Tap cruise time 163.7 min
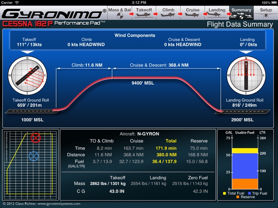Viewport: 278px width, 208px height. point(133,148)
